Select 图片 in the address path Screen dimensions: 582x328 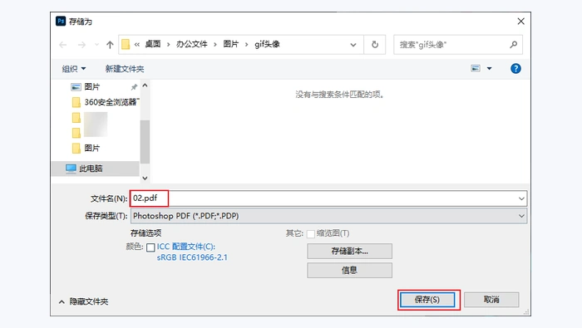(230, 44)
